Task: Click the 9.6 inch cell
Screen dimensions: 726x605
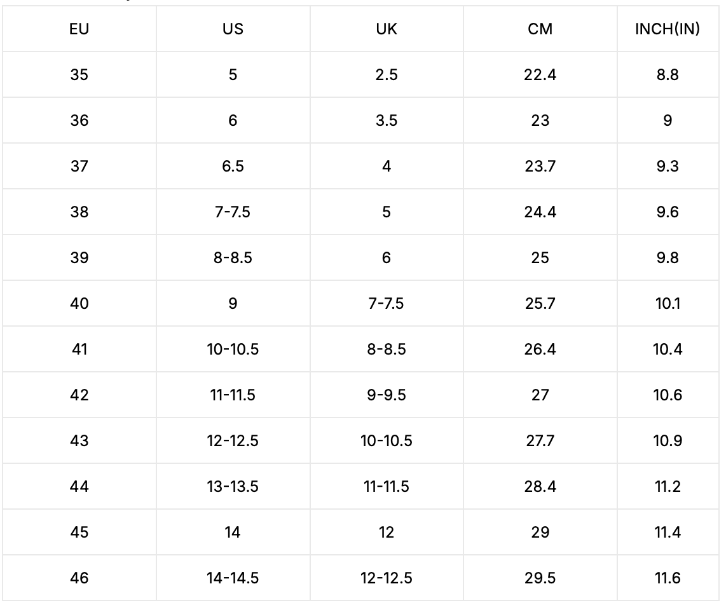Action: click(x=668, y=212)
